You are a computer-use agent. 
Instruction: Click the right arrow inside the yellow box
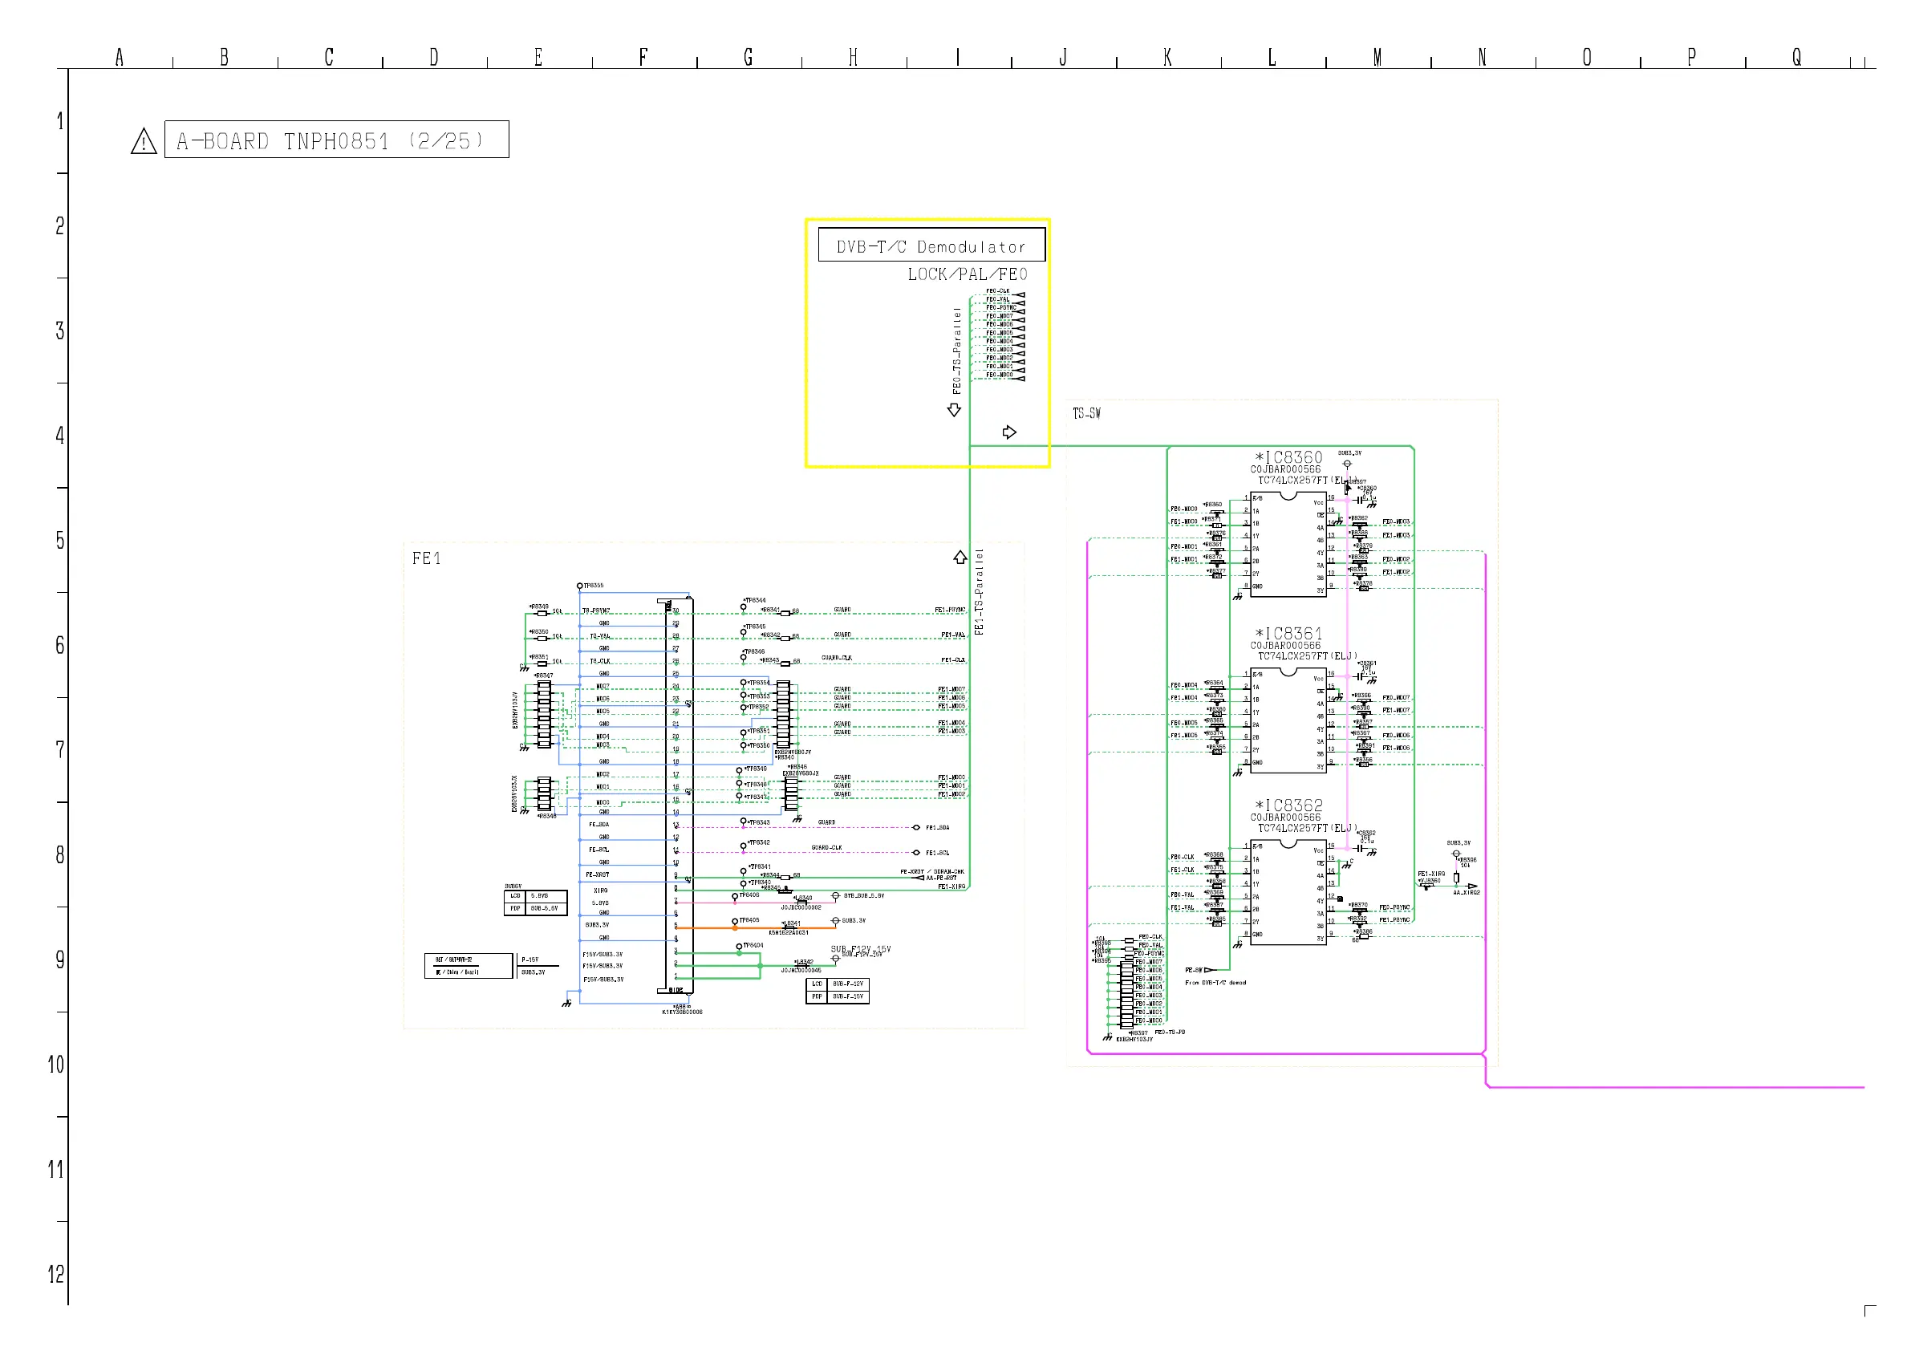coord(1009,432)
